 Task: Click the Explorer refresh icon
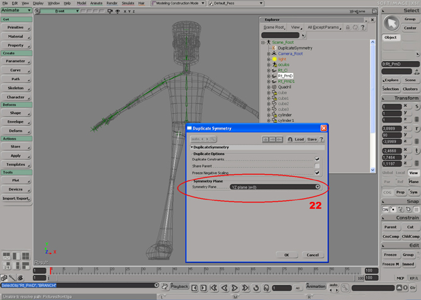[x=356, y=28]
